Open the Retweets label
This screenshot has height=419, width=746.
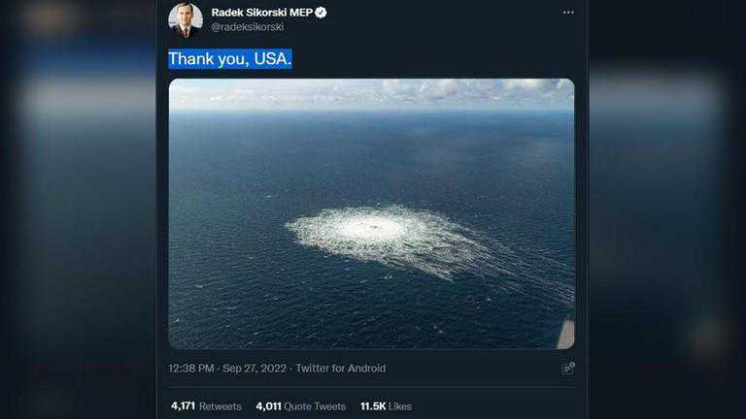[x=222, y=406]
